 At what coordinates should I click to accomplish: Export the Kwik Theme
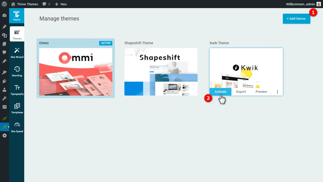pyautogui.click(x=241, y=92)
